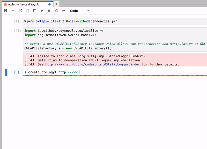Screen dimensions: 207x149
Task: Cut the selected cell
Action: point(20,11)
